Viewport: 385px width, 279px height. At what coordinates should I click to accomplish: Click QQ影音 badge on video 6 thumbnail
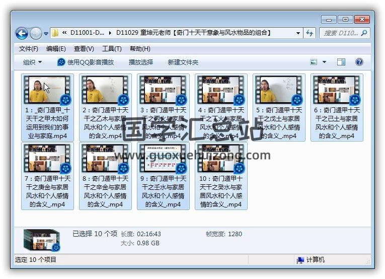(355, 100)
